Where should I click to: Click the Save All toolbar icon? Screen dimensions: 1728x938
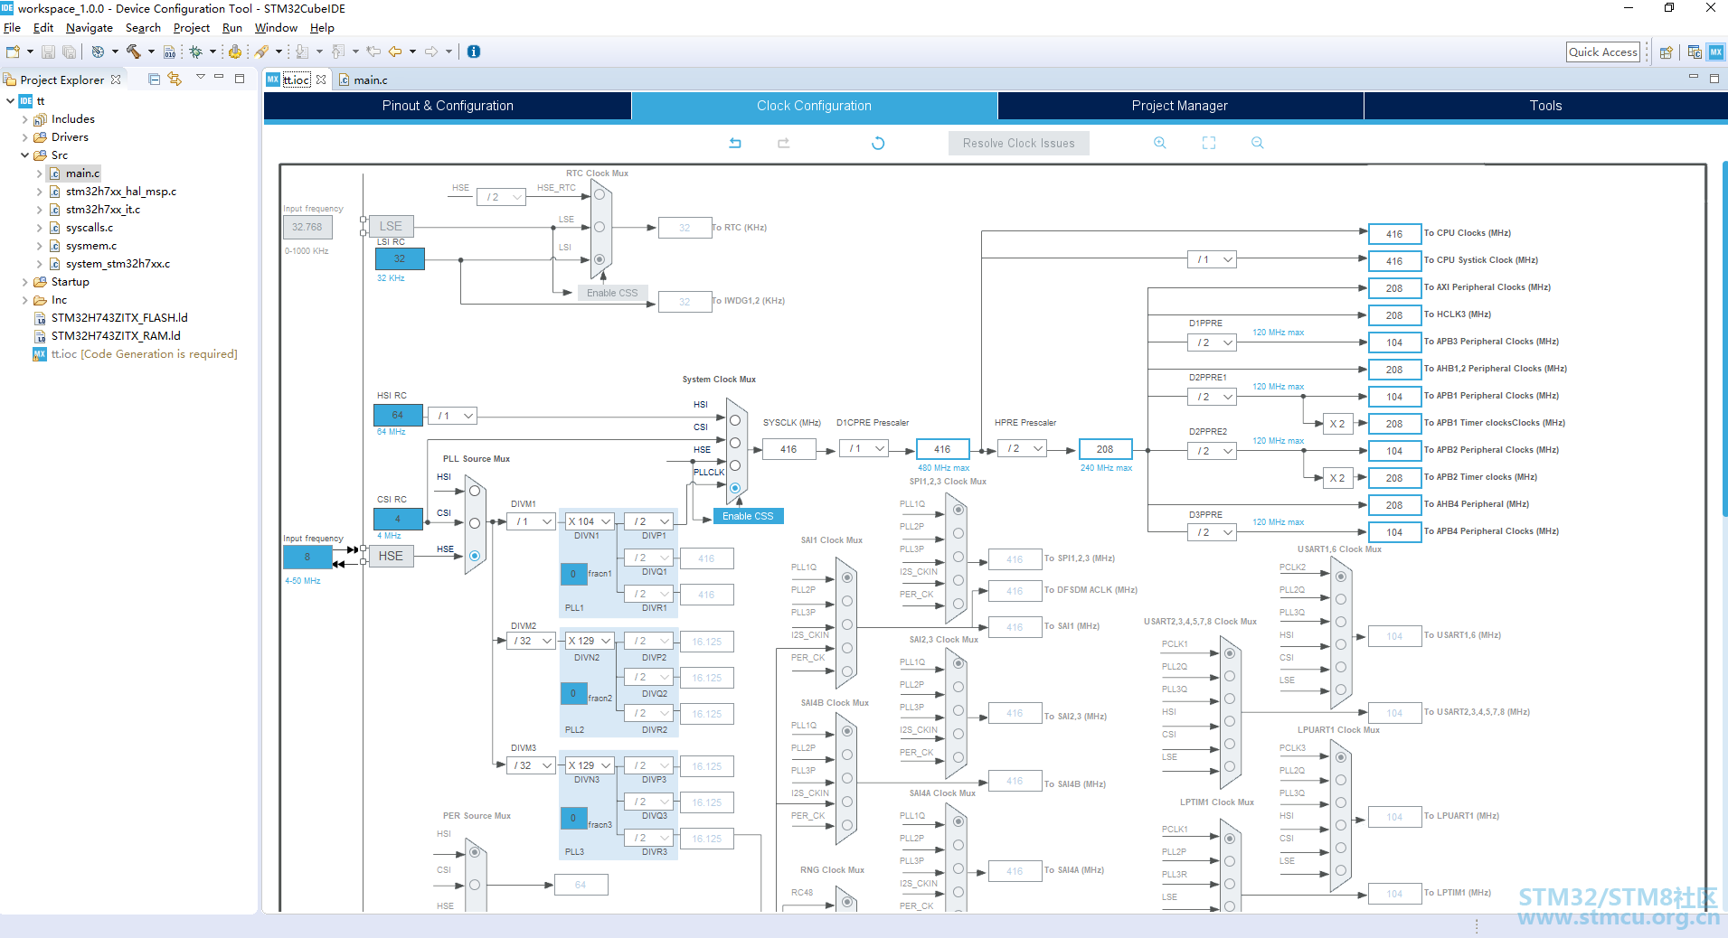[69, 52]
